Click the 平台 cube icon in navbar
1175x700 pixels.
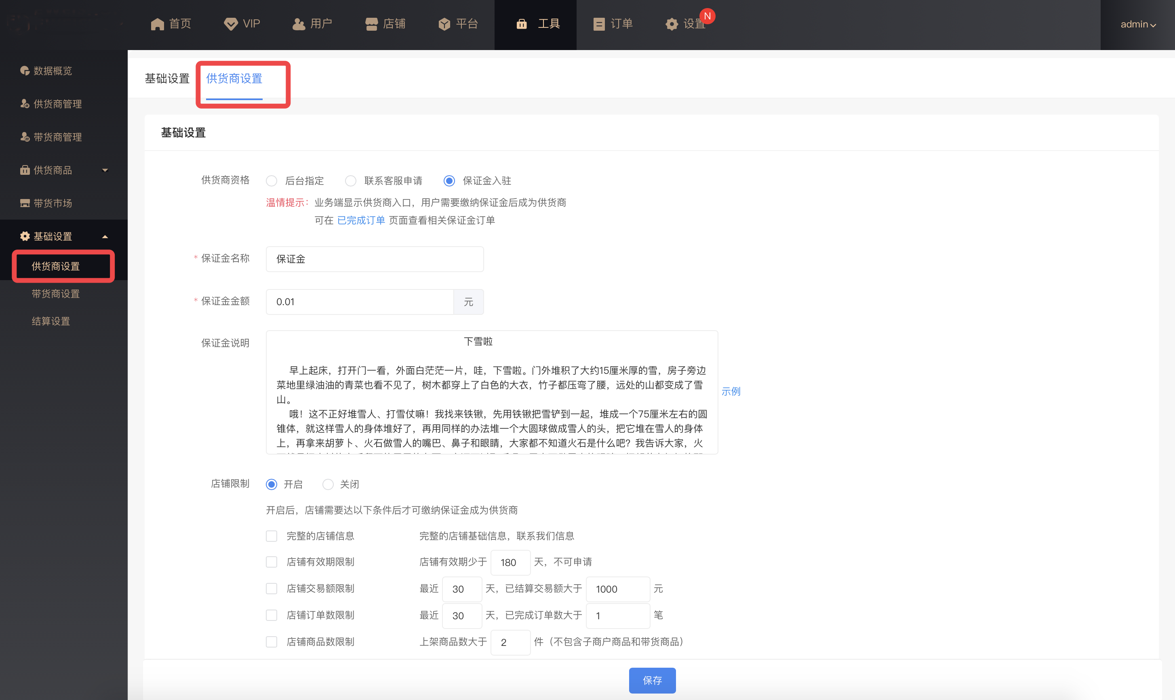[444, 24]
